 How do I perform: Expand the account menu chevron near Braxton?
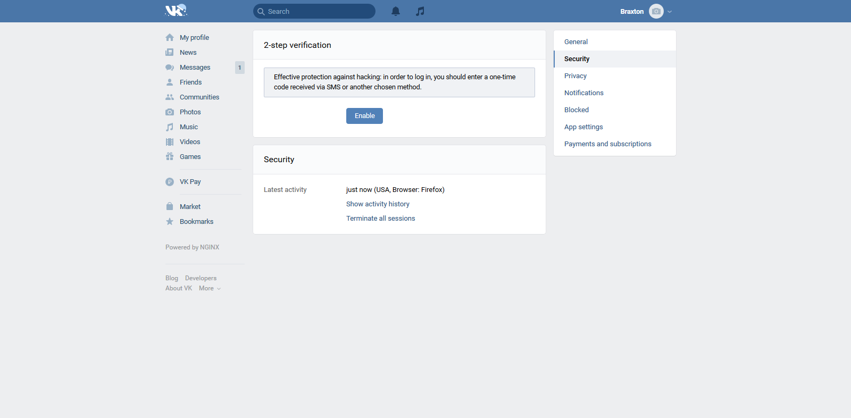point(670,12)
